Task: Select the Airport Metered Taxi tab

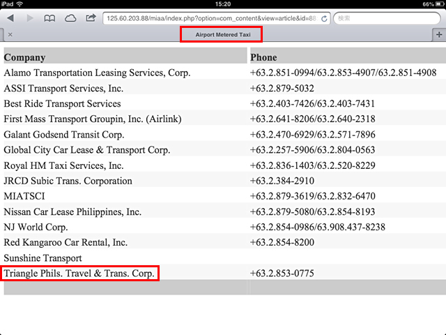Action: (x=221, y=33)
